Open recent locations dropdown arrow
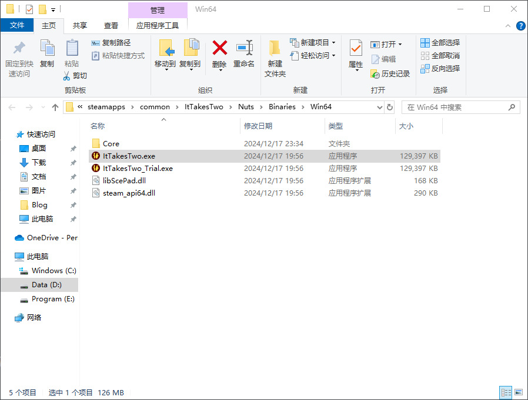This screenshot has width=528, height=400. pyautogui.click(x=43, y=107)
